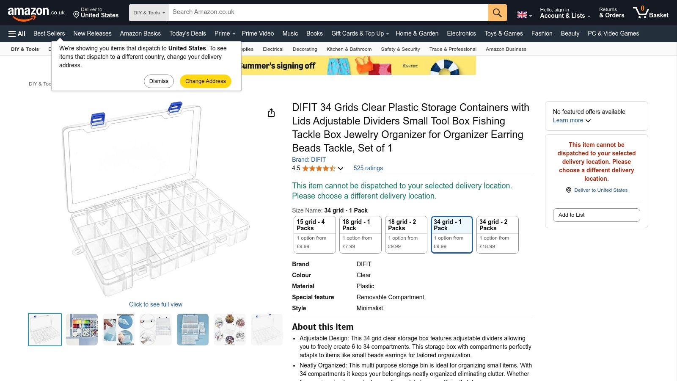Select the 18 grid - 2 Packs size option
The height and width of the screenshot is (381, 677).
(x=406, y=234)
